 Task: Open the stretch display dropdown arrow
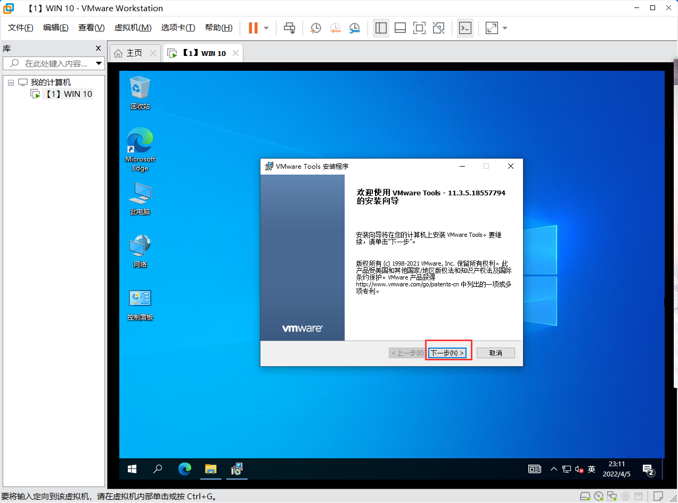point(505,28)
